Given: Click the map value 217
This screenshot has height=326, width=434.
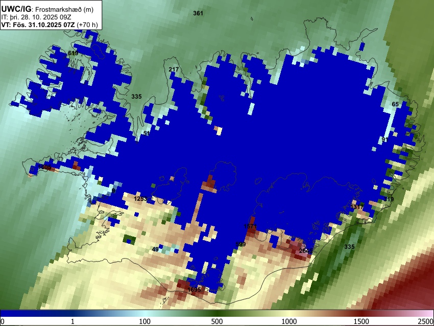Looking at the screenshot, I should point(174,69).
